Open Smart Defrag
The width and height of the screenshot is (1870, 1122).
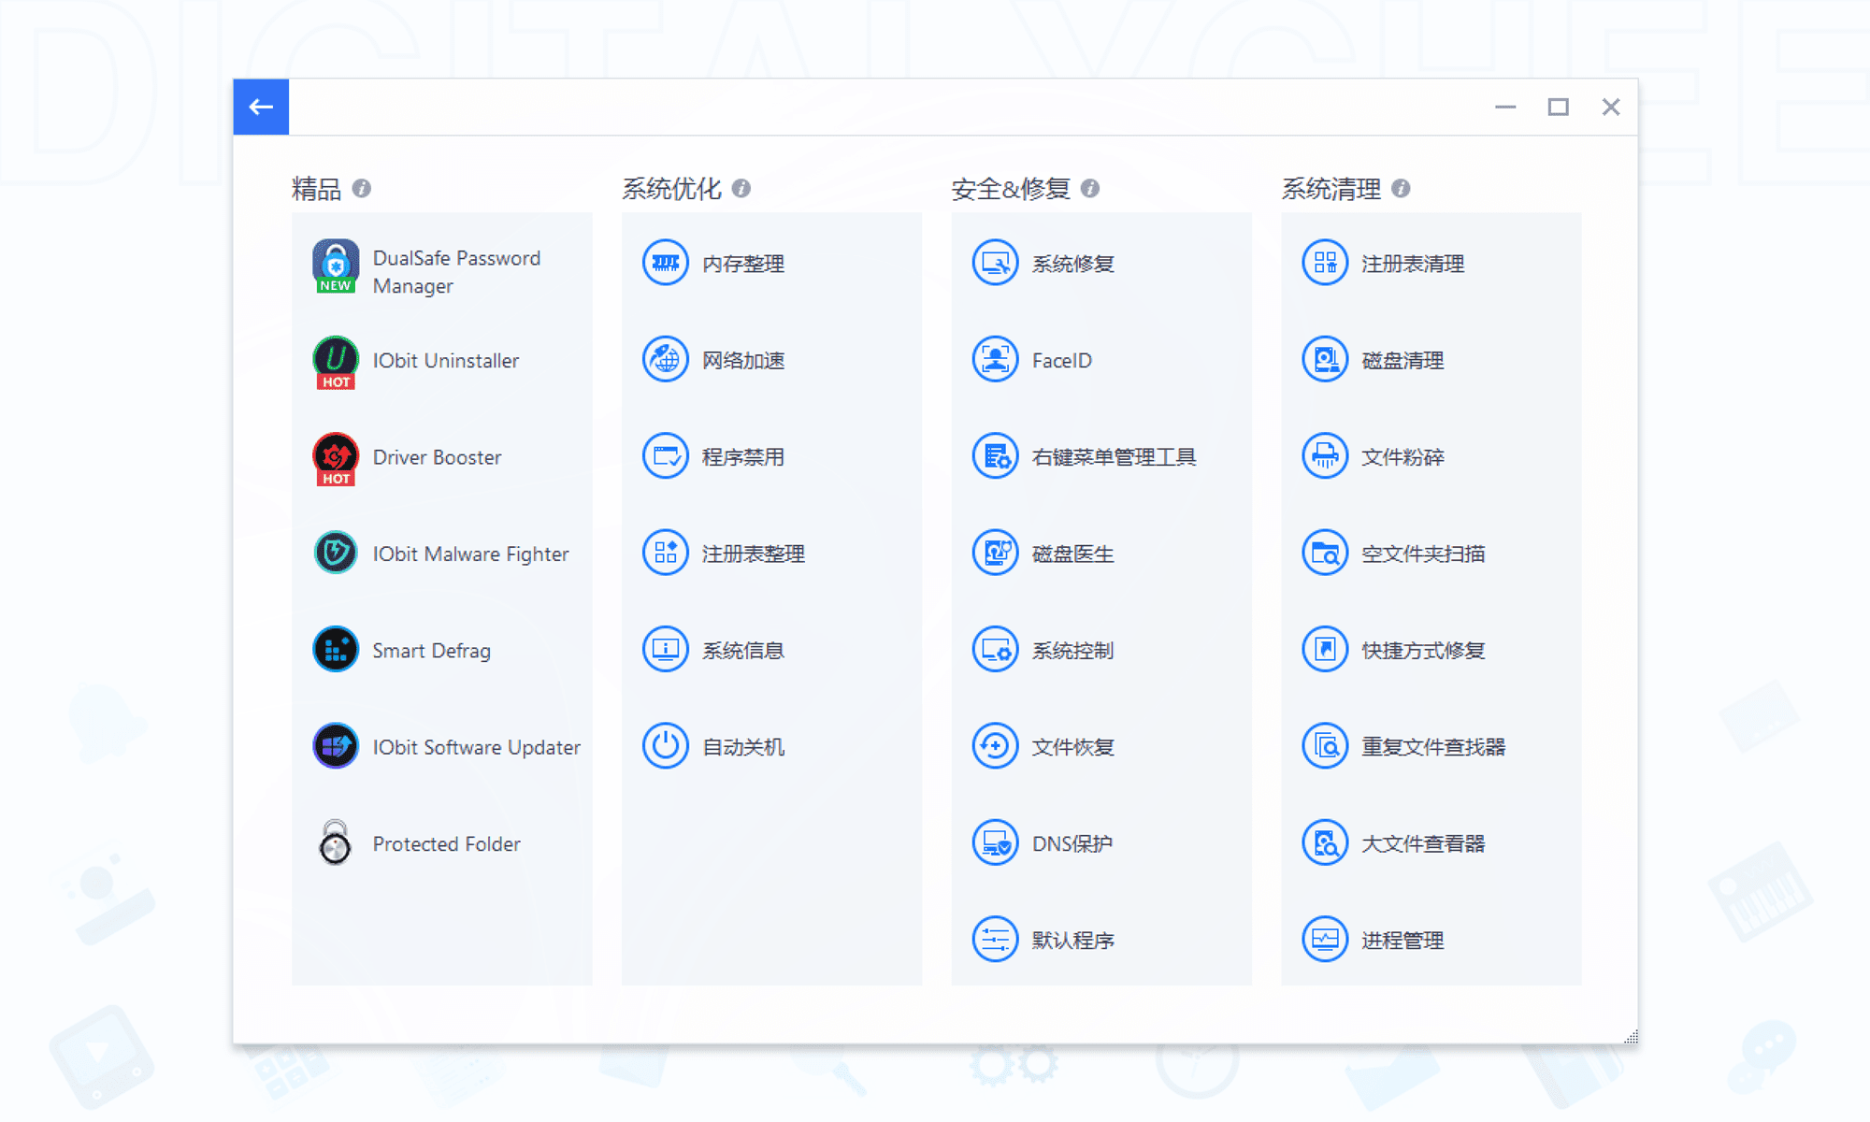pyautogui.click(x=431, y=649)
